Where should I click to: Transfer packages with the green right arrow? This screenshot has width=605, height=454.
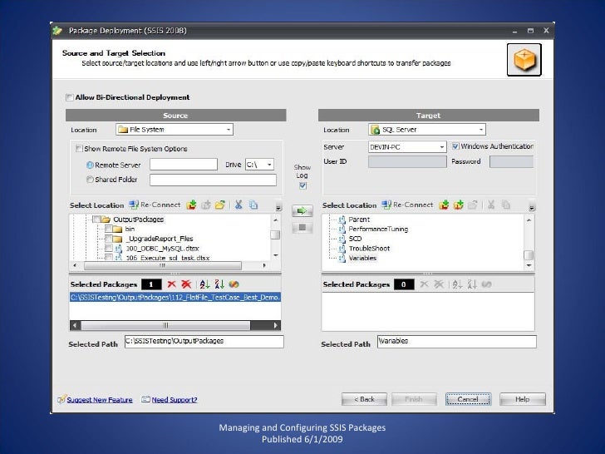pyautogui.click(x=302, y=211)
